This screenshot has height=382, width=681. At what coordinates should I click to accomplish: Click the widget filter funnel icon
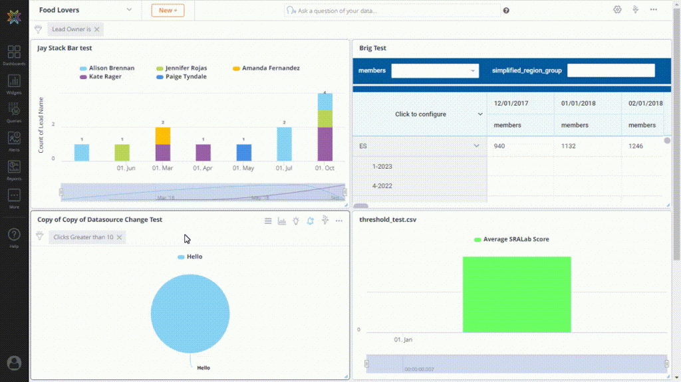coord(39,237)
